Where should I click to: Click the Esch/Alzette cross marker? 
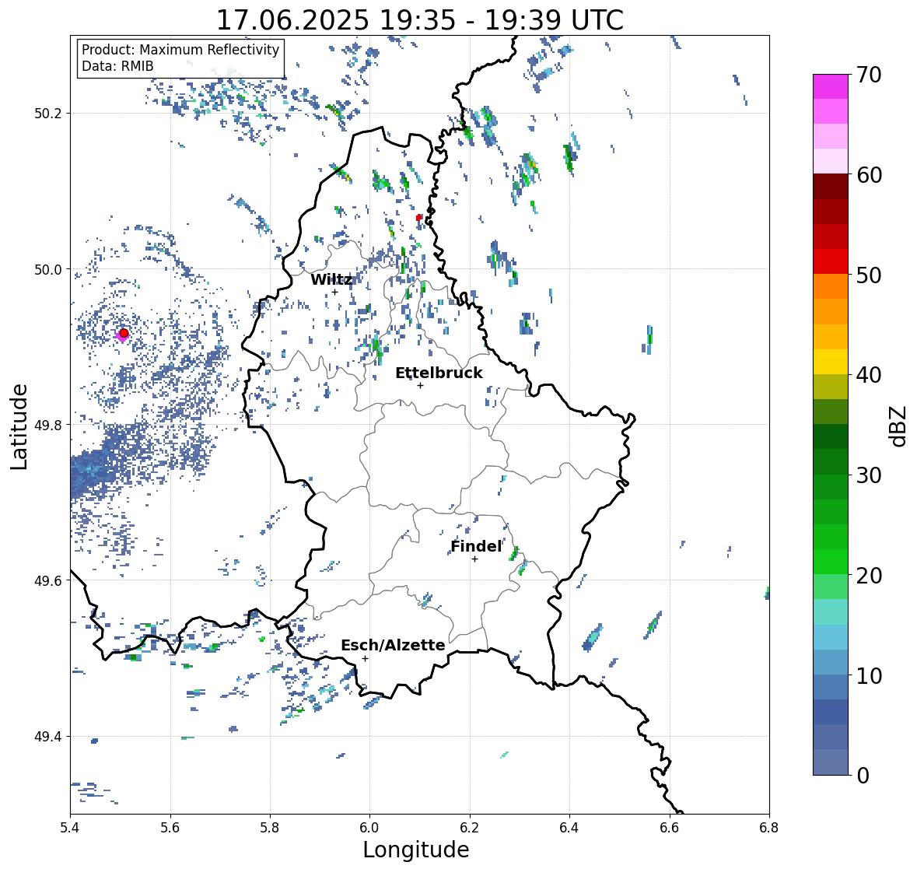point(365,658)
